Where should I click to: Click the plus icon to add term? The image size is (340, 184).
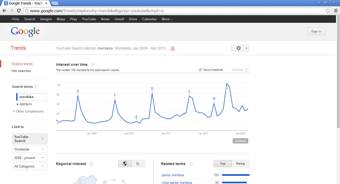click(17, 104)
